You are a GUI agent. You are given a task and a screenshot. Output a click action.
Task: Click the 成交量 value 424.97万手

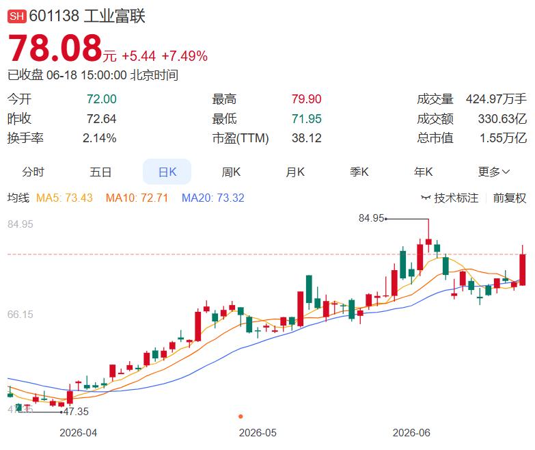click(496, 99)
